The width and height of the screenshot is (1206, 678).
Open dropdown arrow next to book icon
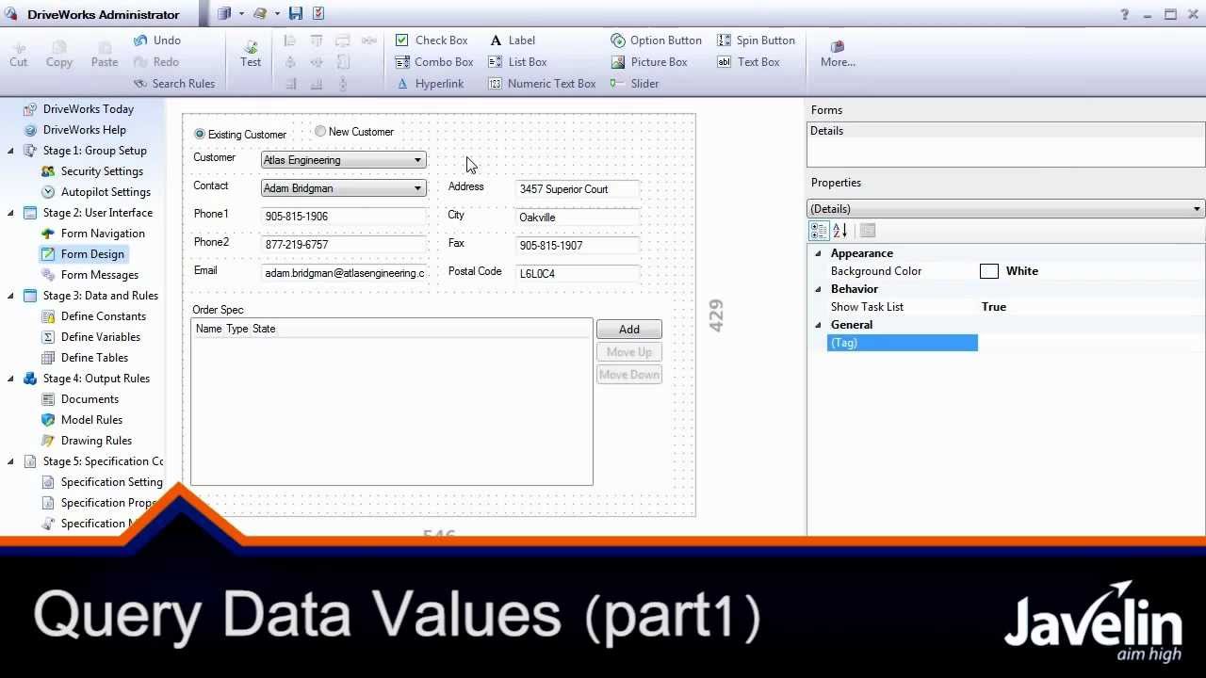click(277, 14)
